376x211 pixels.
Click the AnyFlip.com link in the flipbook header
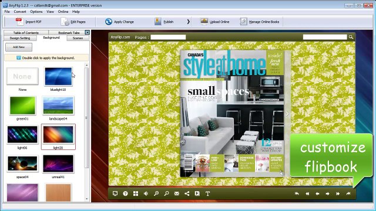point(120,37)
